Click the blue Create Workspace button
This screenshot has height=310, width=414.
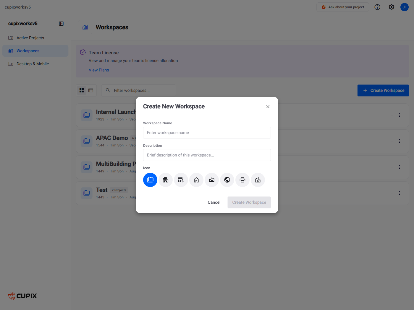click(383, 90)
